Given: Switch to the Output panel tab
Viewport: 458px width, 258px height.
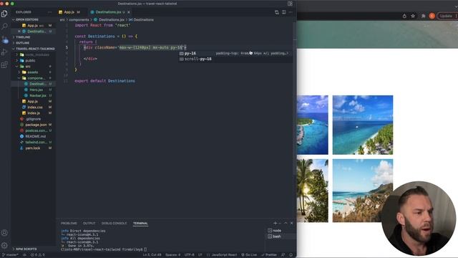Looking at the screenshot, I should click(89, 223).
